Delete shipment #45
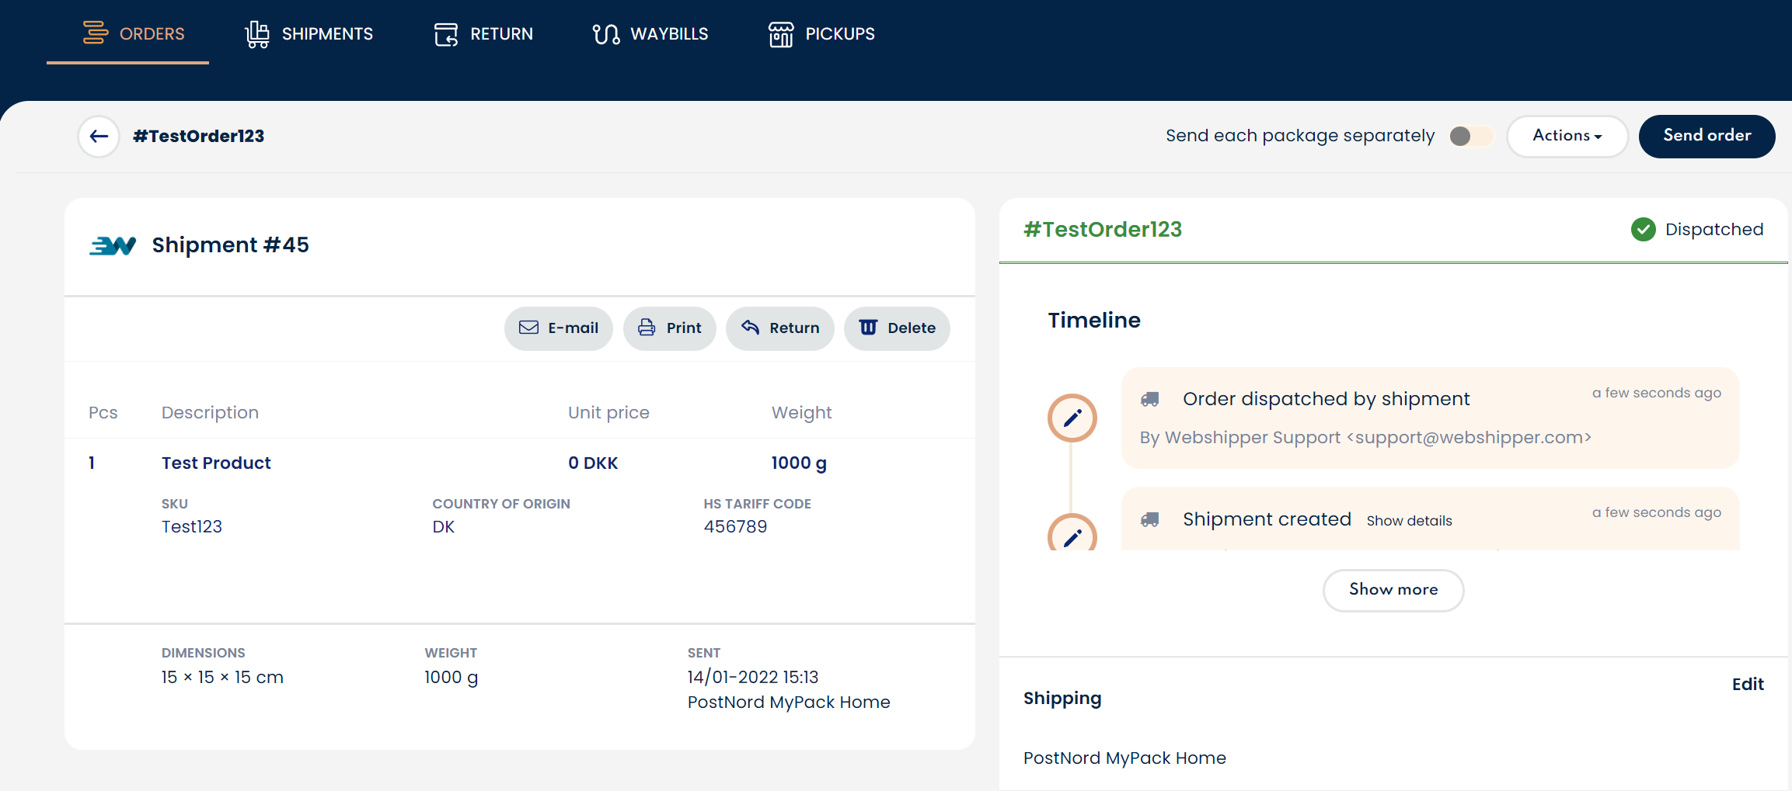The width and height of the screenshot is (1792, 791). (x=897, y=328)
